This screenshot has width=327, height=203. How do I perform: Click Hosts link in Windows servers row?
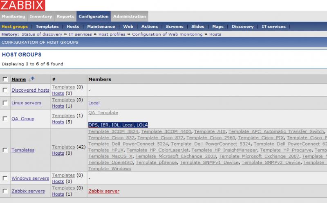[x=58, y=181]
